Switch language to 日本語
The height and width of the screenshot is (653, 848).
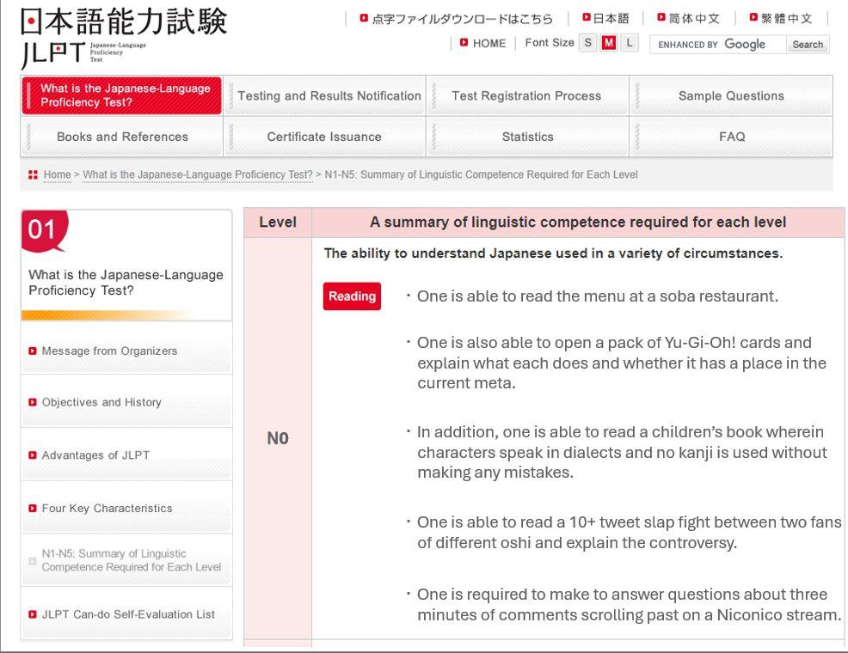pyautogui.click(x=611, y=18)
